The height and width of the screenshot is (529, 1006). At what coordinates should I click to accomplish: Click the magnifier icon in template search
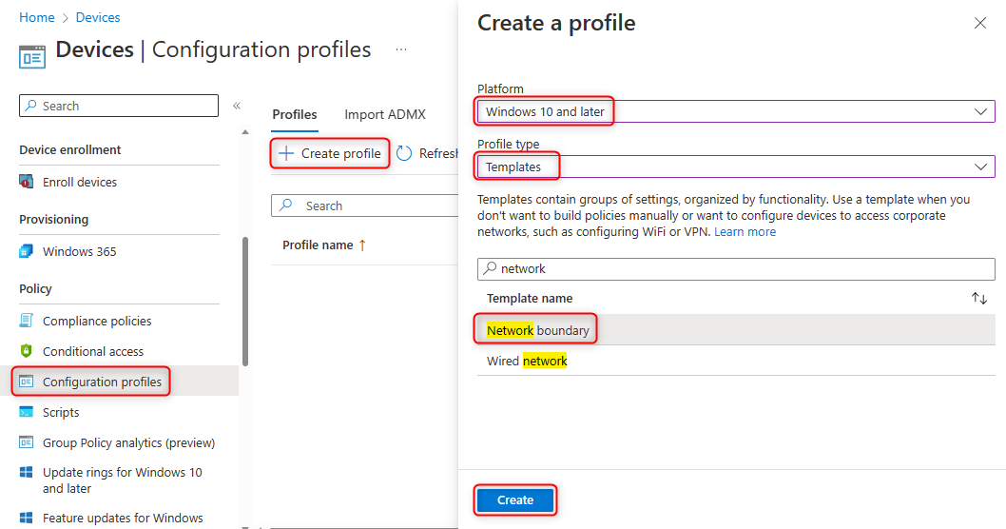[x=491, y=268]
